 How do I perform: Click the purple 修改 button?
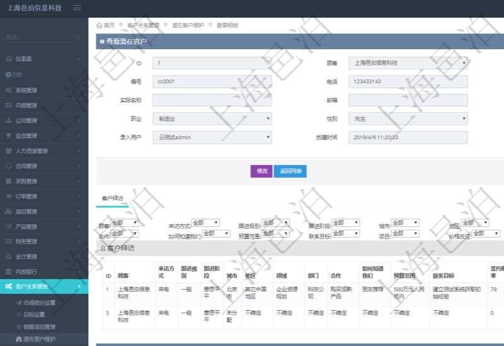pyautogui.click(x=261, y=171)
